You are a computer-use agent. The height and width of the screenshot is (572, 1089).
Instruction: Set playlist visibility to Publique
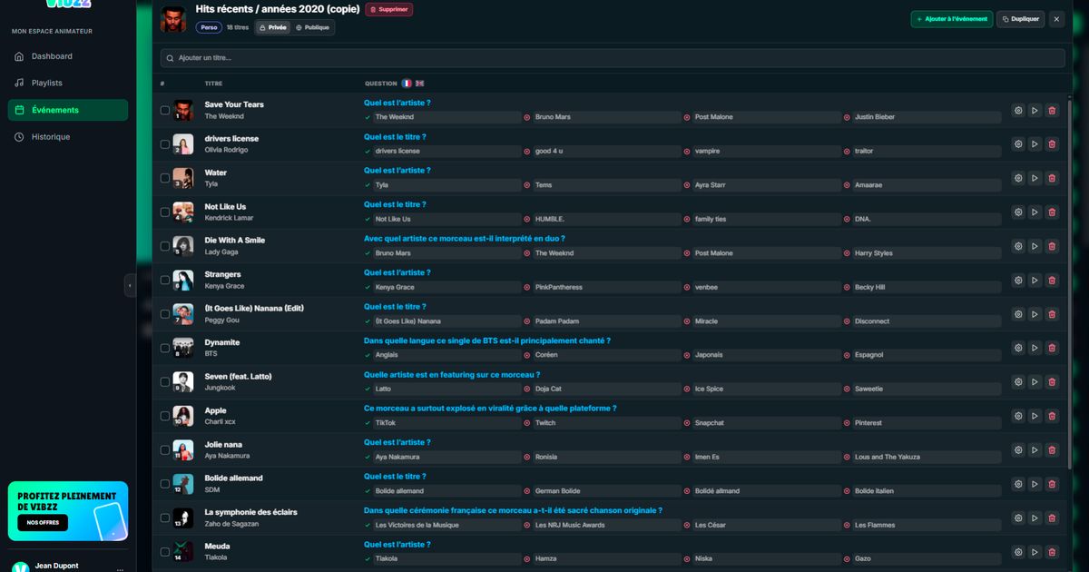pyautogui.click(x=312, y=28)
